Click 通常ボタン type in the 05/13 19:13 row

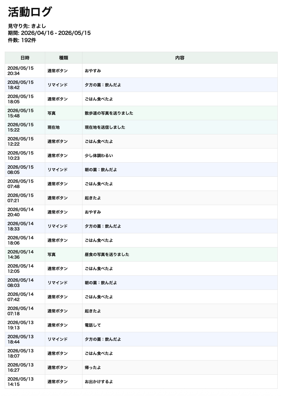coord(58,325)
